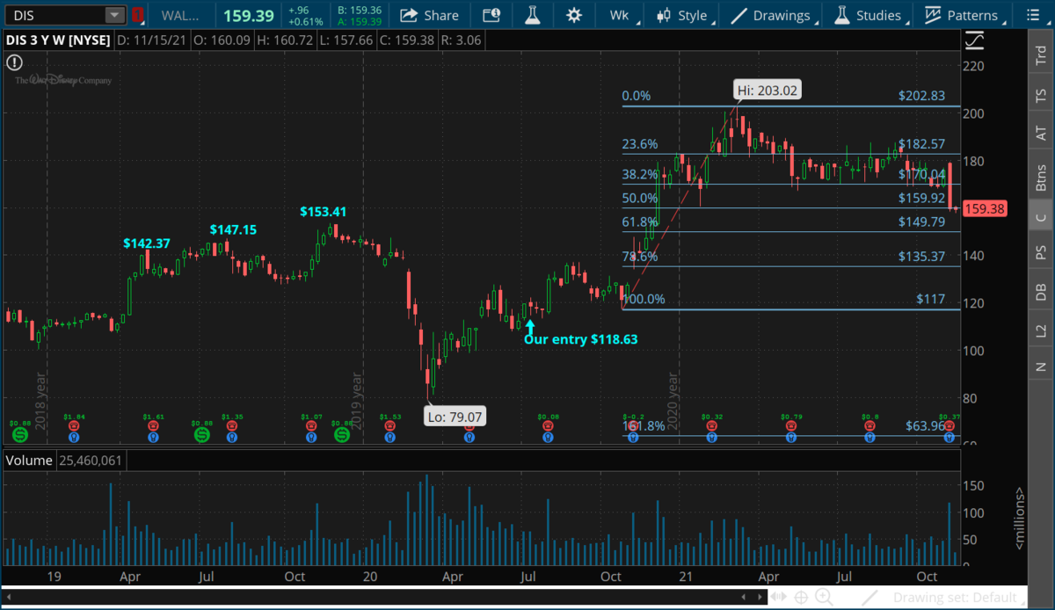This screenshot has height=610, width=1055.
Task: Click the price axis scale icon
Action: (x=973, y=40)
